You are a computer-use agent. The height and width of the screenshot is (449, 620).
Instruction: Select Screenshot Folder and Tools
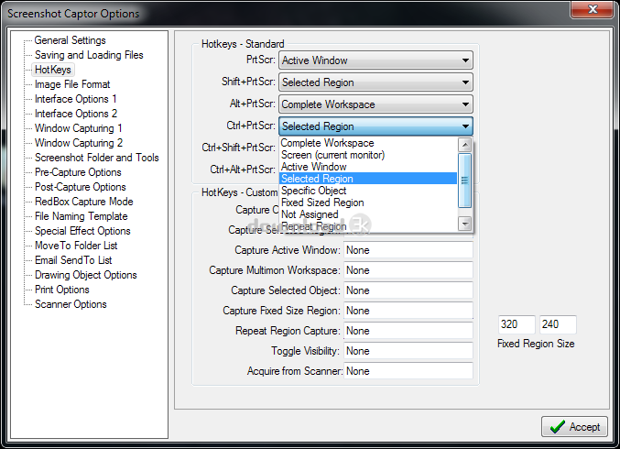(97, 158)
